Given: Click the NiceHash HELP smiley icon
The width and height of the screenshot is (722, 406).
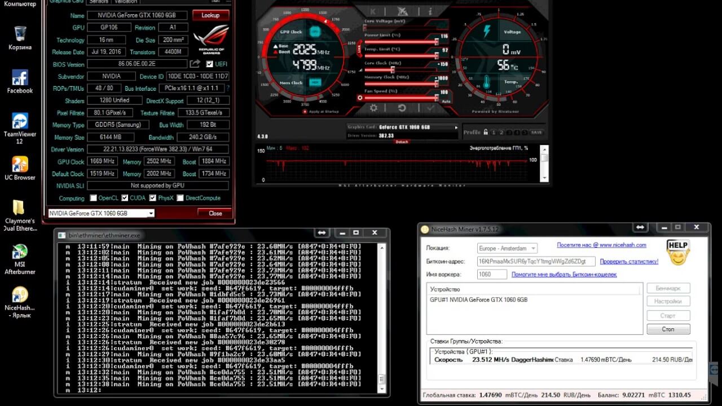Looking at the screenshot, I should coord(677,252).
